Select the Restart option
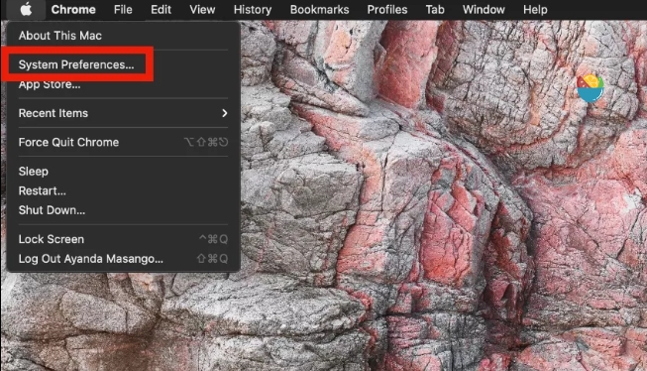647x371 pixels. (42, 190)
